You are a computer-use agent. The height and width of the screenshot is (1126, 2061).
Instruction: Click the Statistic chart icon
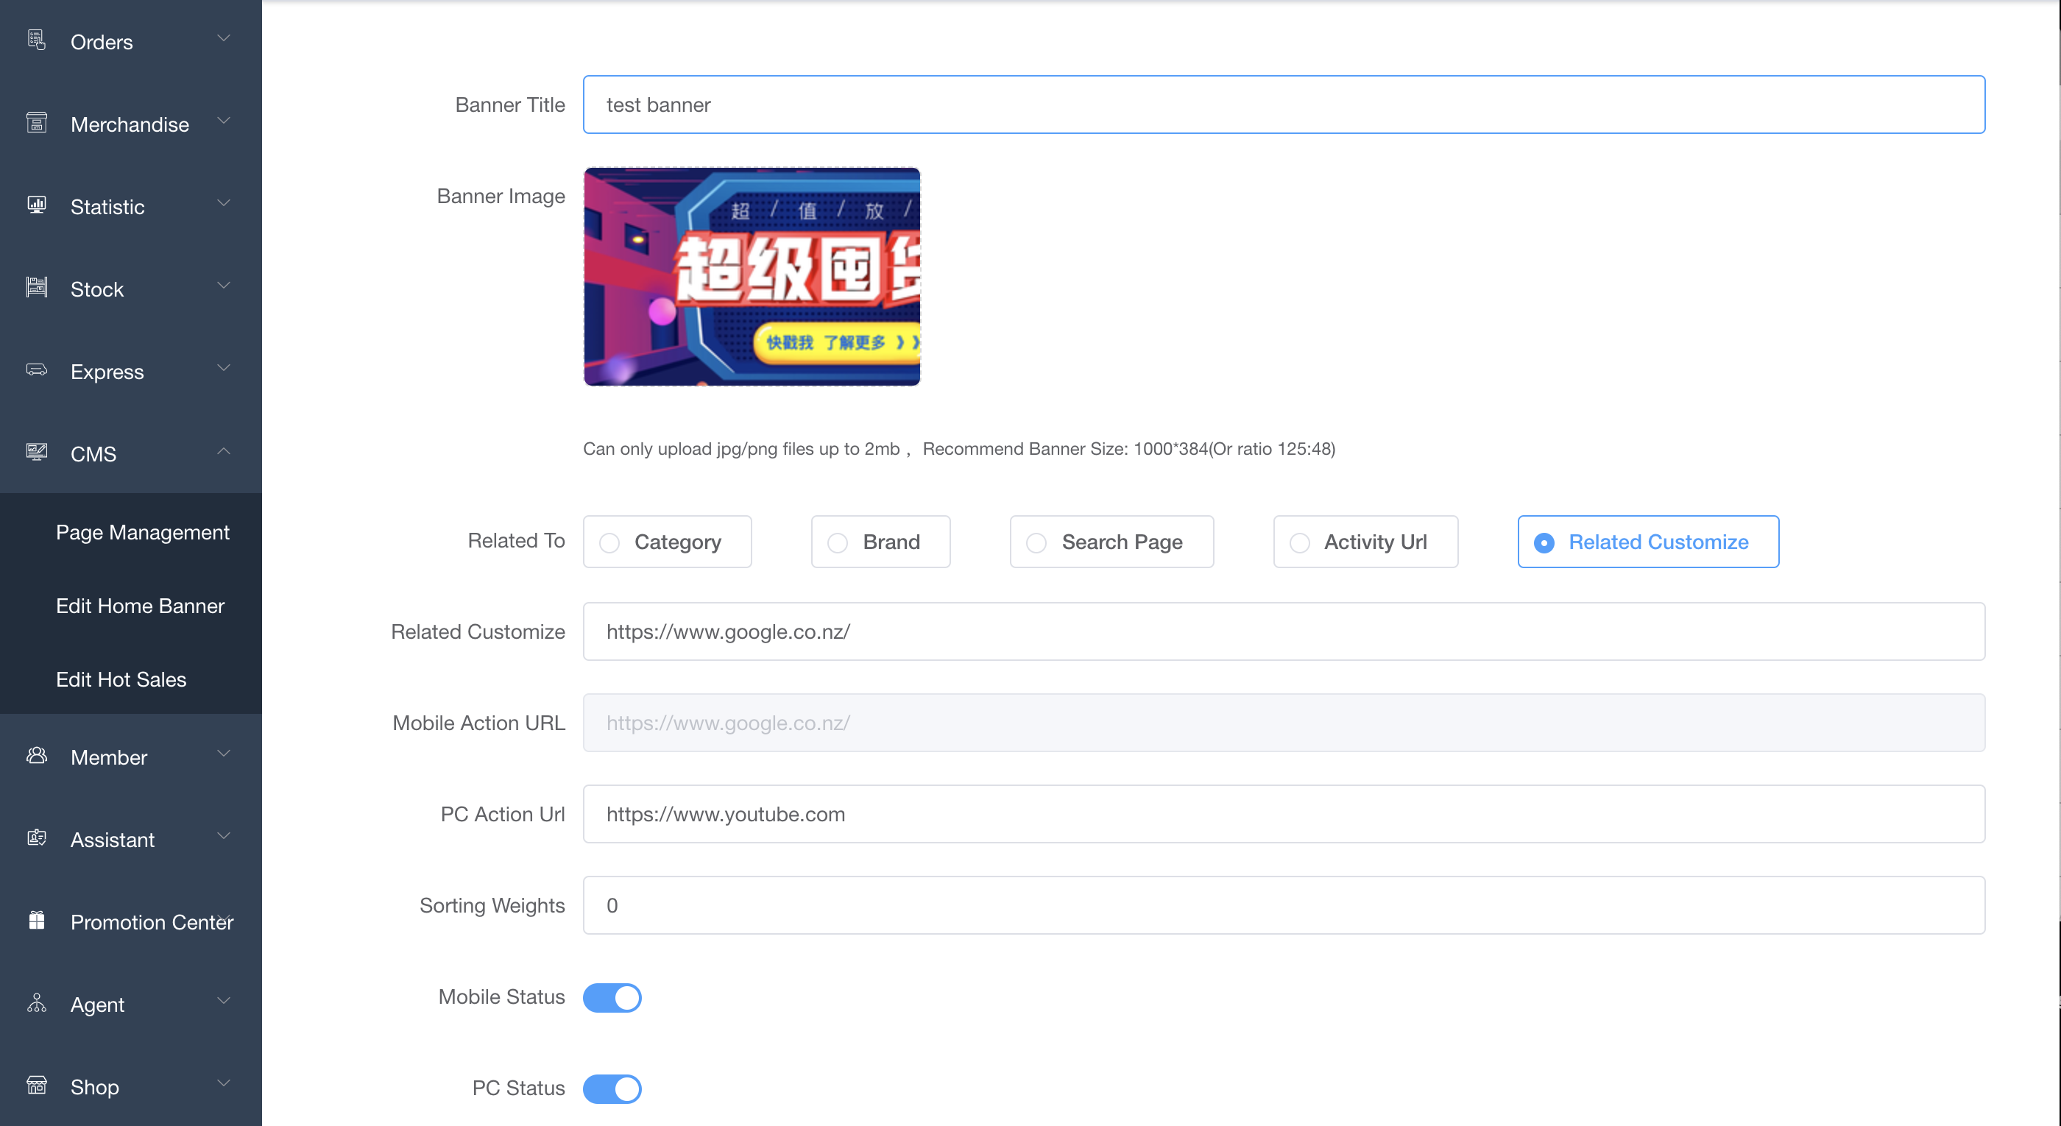37,205
